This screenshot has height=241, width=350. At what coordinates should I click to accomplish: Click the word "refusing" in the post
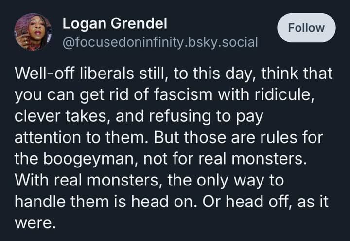click(180, 116)
